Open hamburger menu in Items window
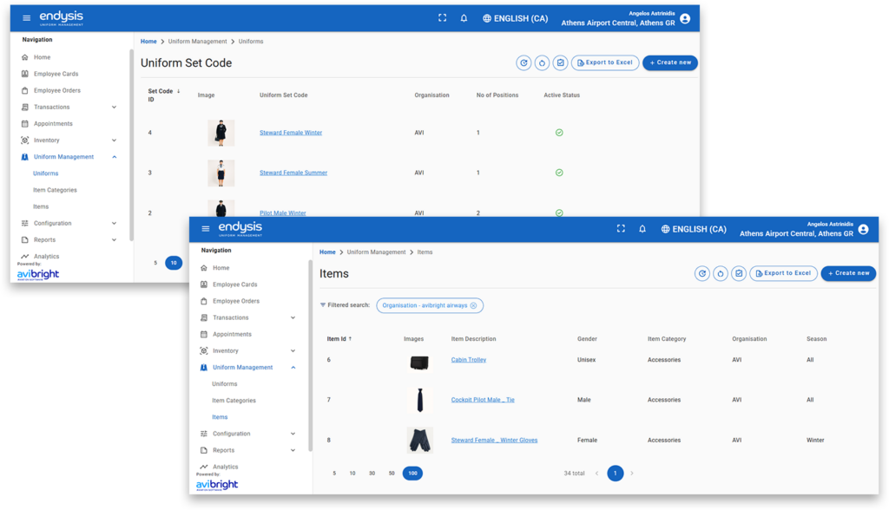Image resolution: width=889 pixels, height=510 pixels. coord(205,229)
